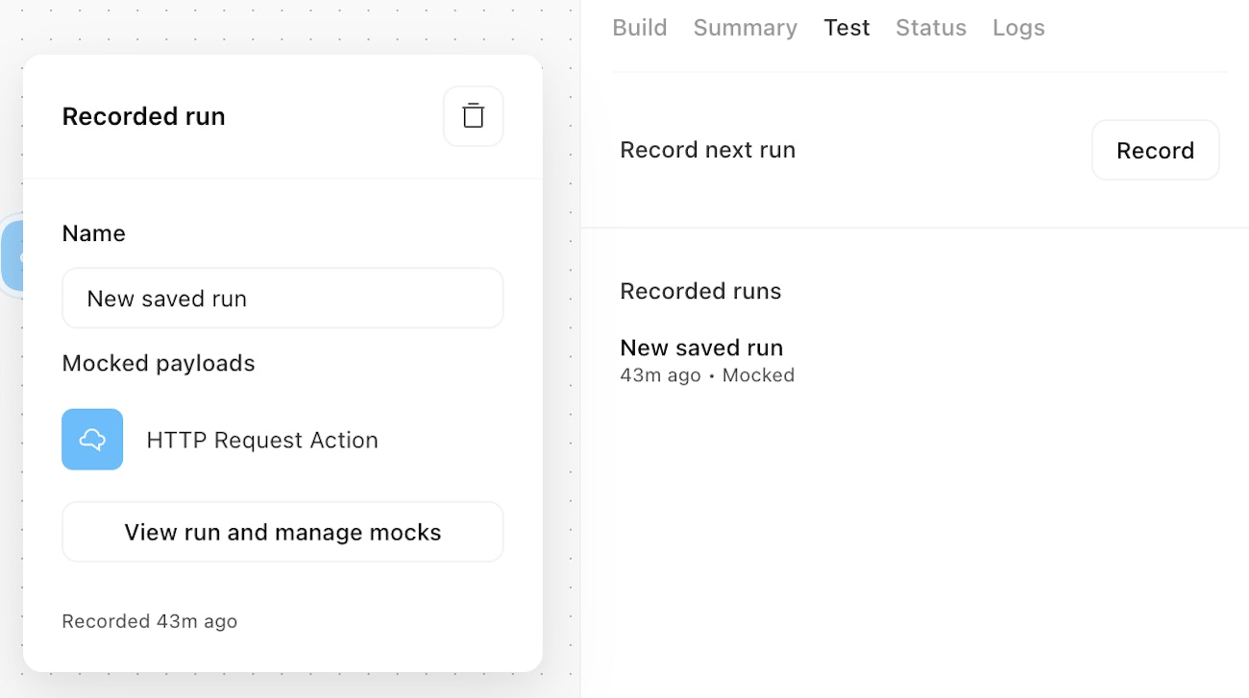1249x698 pixels.
Task: Click the HTTP Request Action label
Action: click(x=262, y=440)
